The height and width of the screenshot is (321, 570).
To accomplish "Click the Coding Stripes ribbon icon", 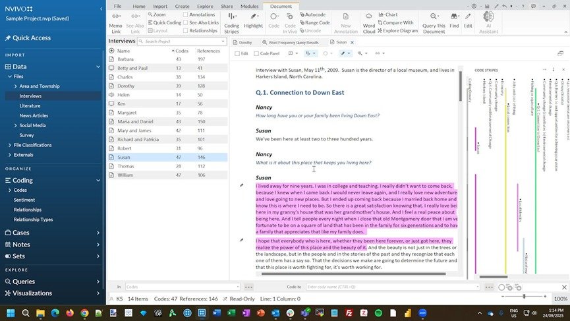I will tap(231, 22).
